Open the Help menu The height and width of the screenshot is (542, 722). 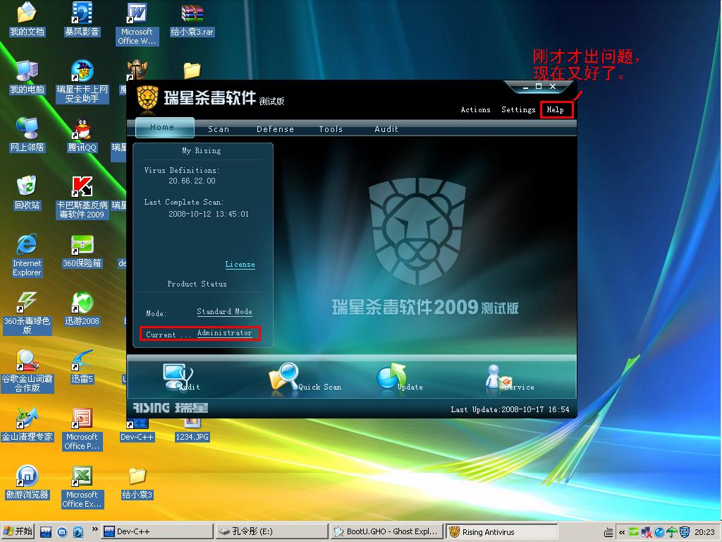click(555, 109)
